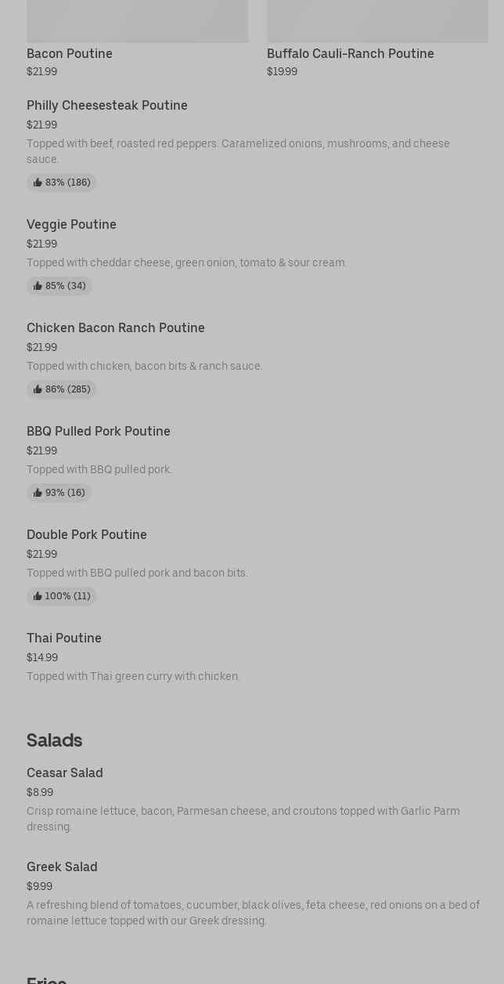
Task: Click thumbs-up icon under Veggie Poutine
Action: [x=38, y=286]
